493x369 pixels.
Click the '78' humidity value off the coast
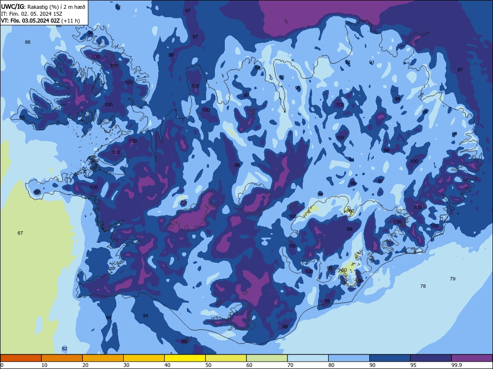coord(423,286)
